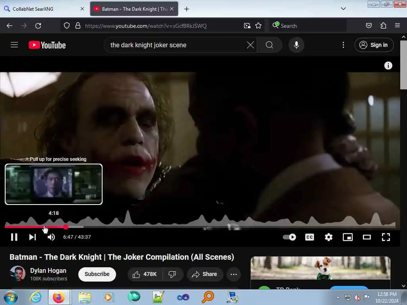Open the media player taskbar icon
Screen dimensions: 407x305
(x=109, y=297)
